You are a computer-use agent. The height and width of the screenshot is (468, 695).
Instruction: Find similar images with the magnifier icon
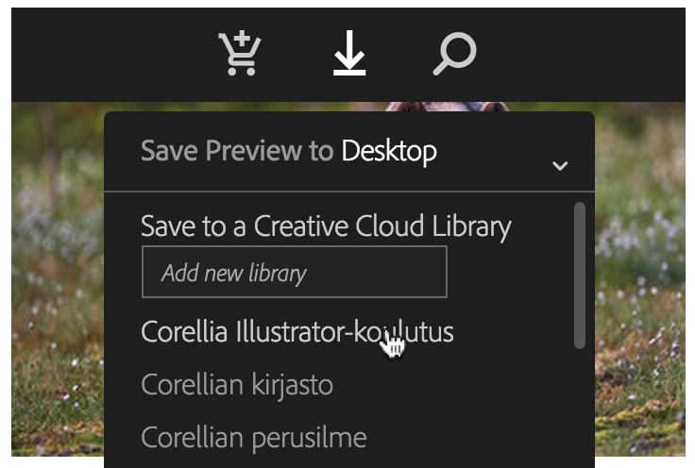455,54
